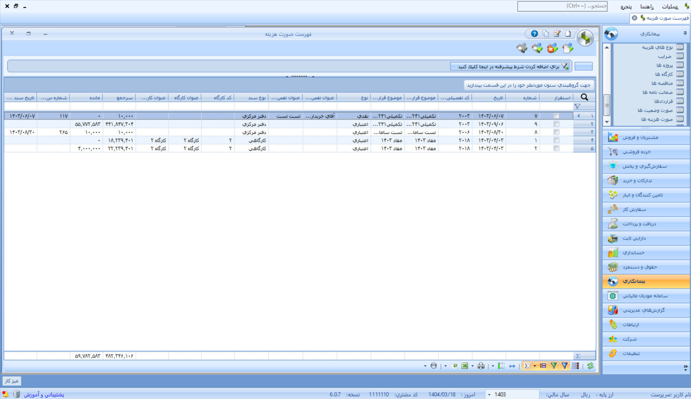The width and height of the screenshot is (691, 399).
Task: Tick the استقرار checkbox in row 5
Action: [x=556, y=148]
